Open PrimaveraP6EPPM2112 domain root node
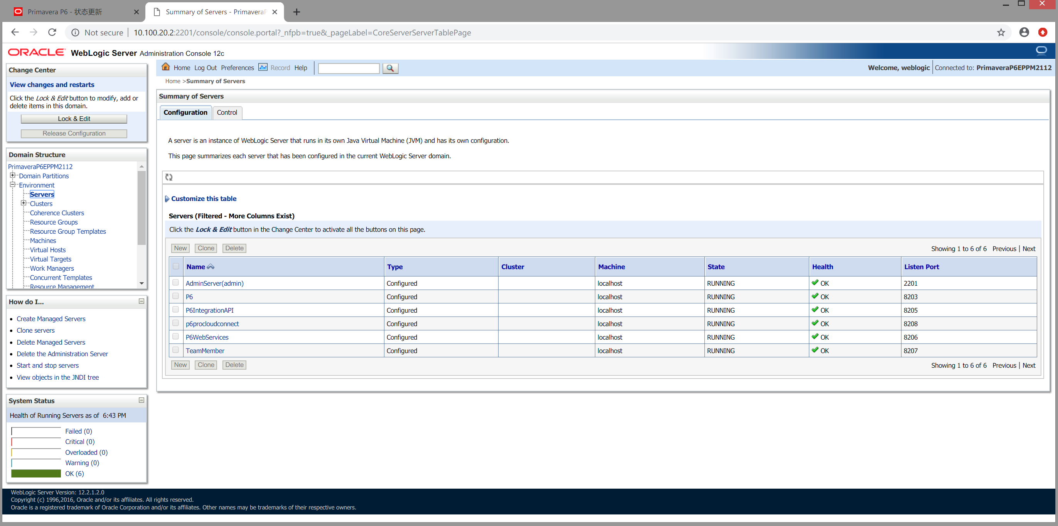Viewport: 1058px width, 526px height. click(40, 167)
